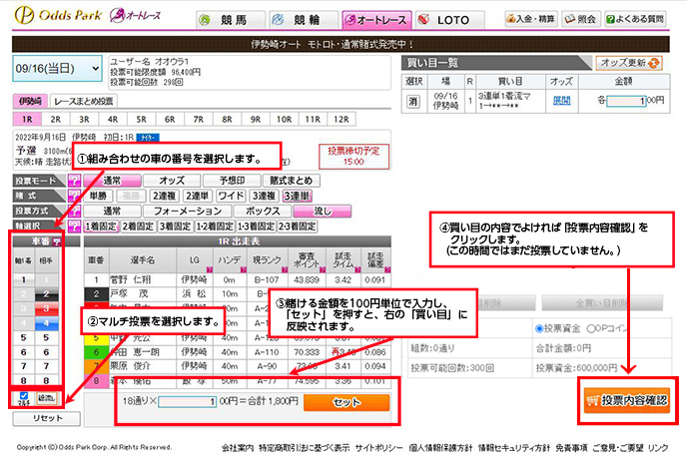Select オッズ voting mode

click(x=172, y=181)
